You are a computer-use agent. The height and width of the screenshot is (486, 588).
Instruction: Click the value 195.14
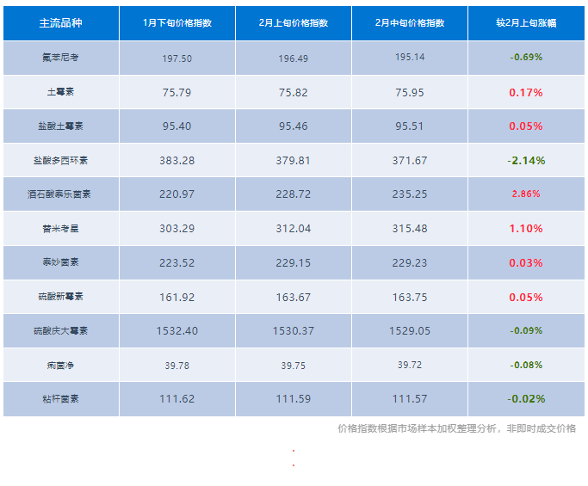(410, 57)
